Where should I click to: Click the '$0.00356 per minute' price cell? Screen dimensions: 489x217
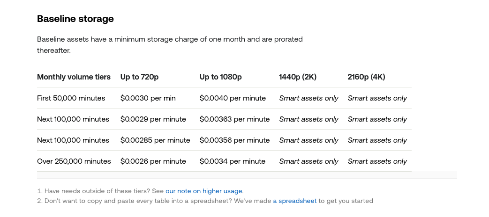(234, 140)
